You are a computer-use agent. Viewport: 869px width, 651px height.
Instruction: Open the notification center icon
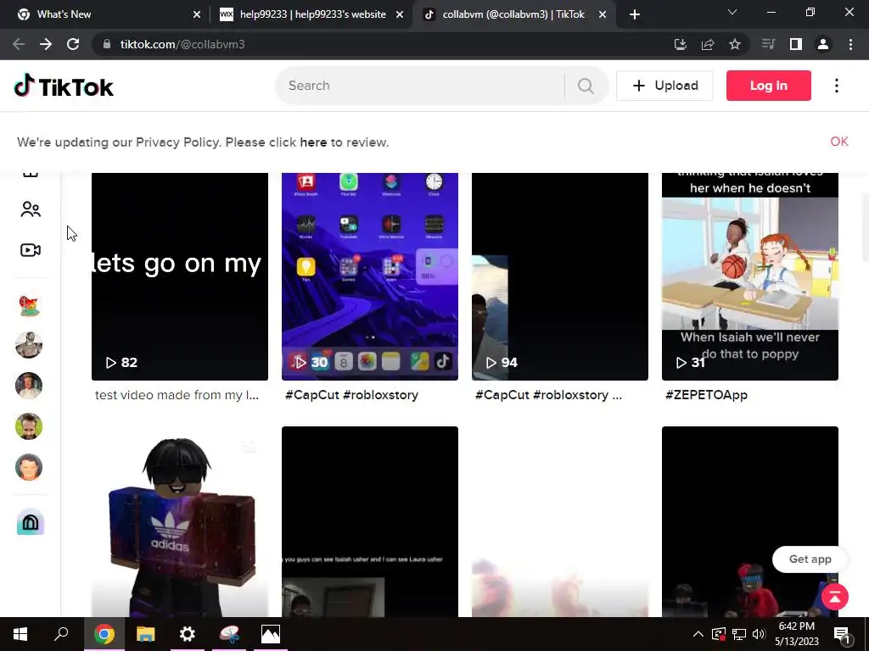(x=842, y=635)
